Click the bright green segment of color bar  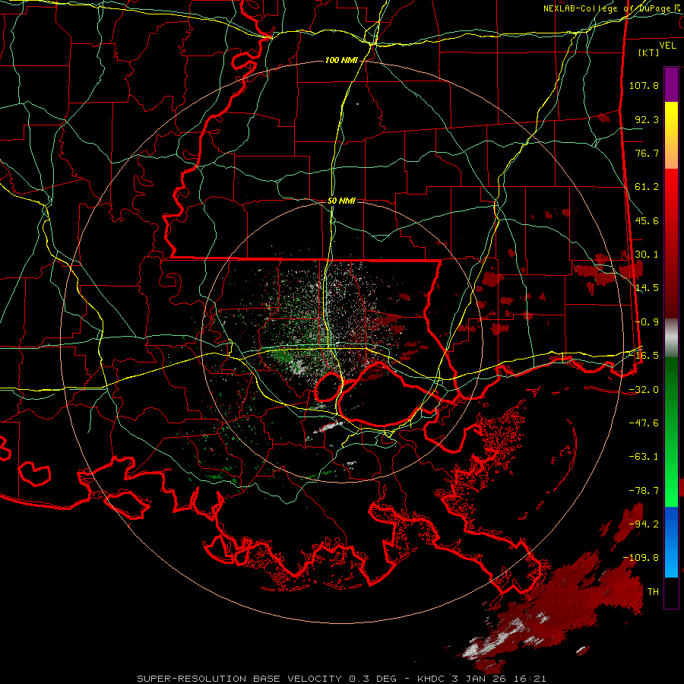coord(671,432)
